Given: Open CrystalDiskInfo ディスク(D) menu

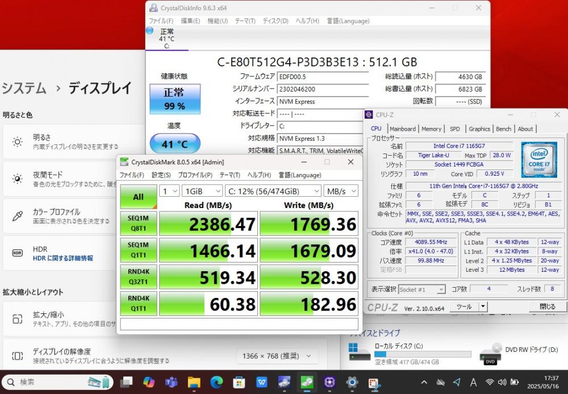Looking at the screenshot, I should click(x=275, y=21).
